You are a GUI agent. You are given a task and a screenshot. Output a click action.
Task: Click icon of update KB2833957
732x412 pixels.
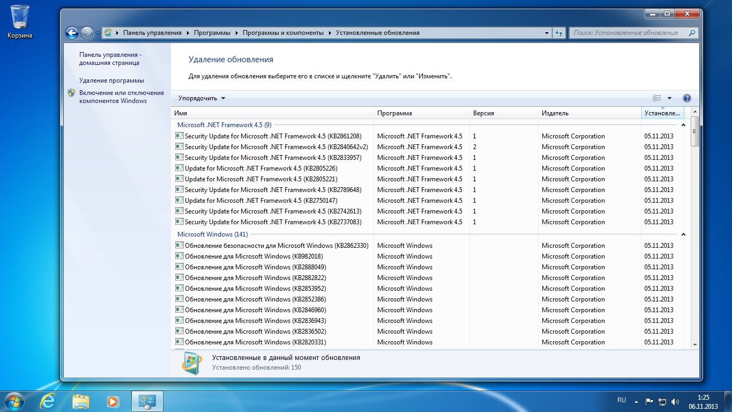pos(180,157)
